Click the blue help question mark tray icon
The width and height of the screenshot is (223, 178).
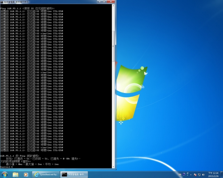click(184, 174)
